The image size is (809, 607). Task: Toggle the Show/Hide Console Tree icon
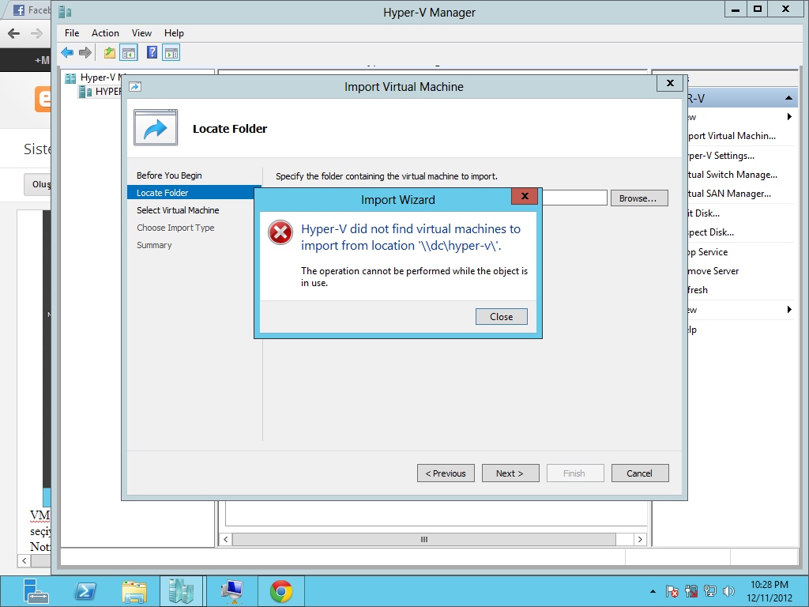pyautogui.click(x=129, y=53)
